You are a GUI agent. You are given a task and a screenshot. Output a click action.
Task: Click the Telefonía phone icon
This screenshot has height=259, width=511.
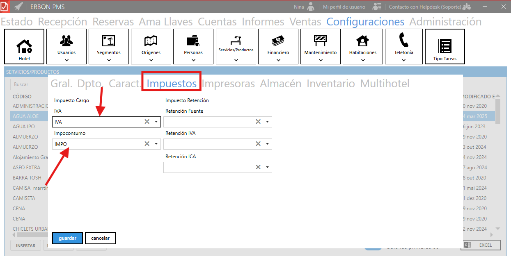pyautogui.click(x=403, y=41)
